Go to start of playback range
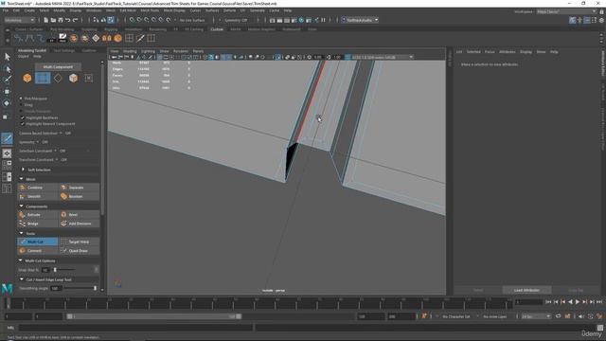The width and height of the screenshot is (606, 341). click(x=548, y=302)
